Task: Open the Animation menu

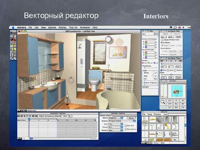Action: [x=85, y=27]
